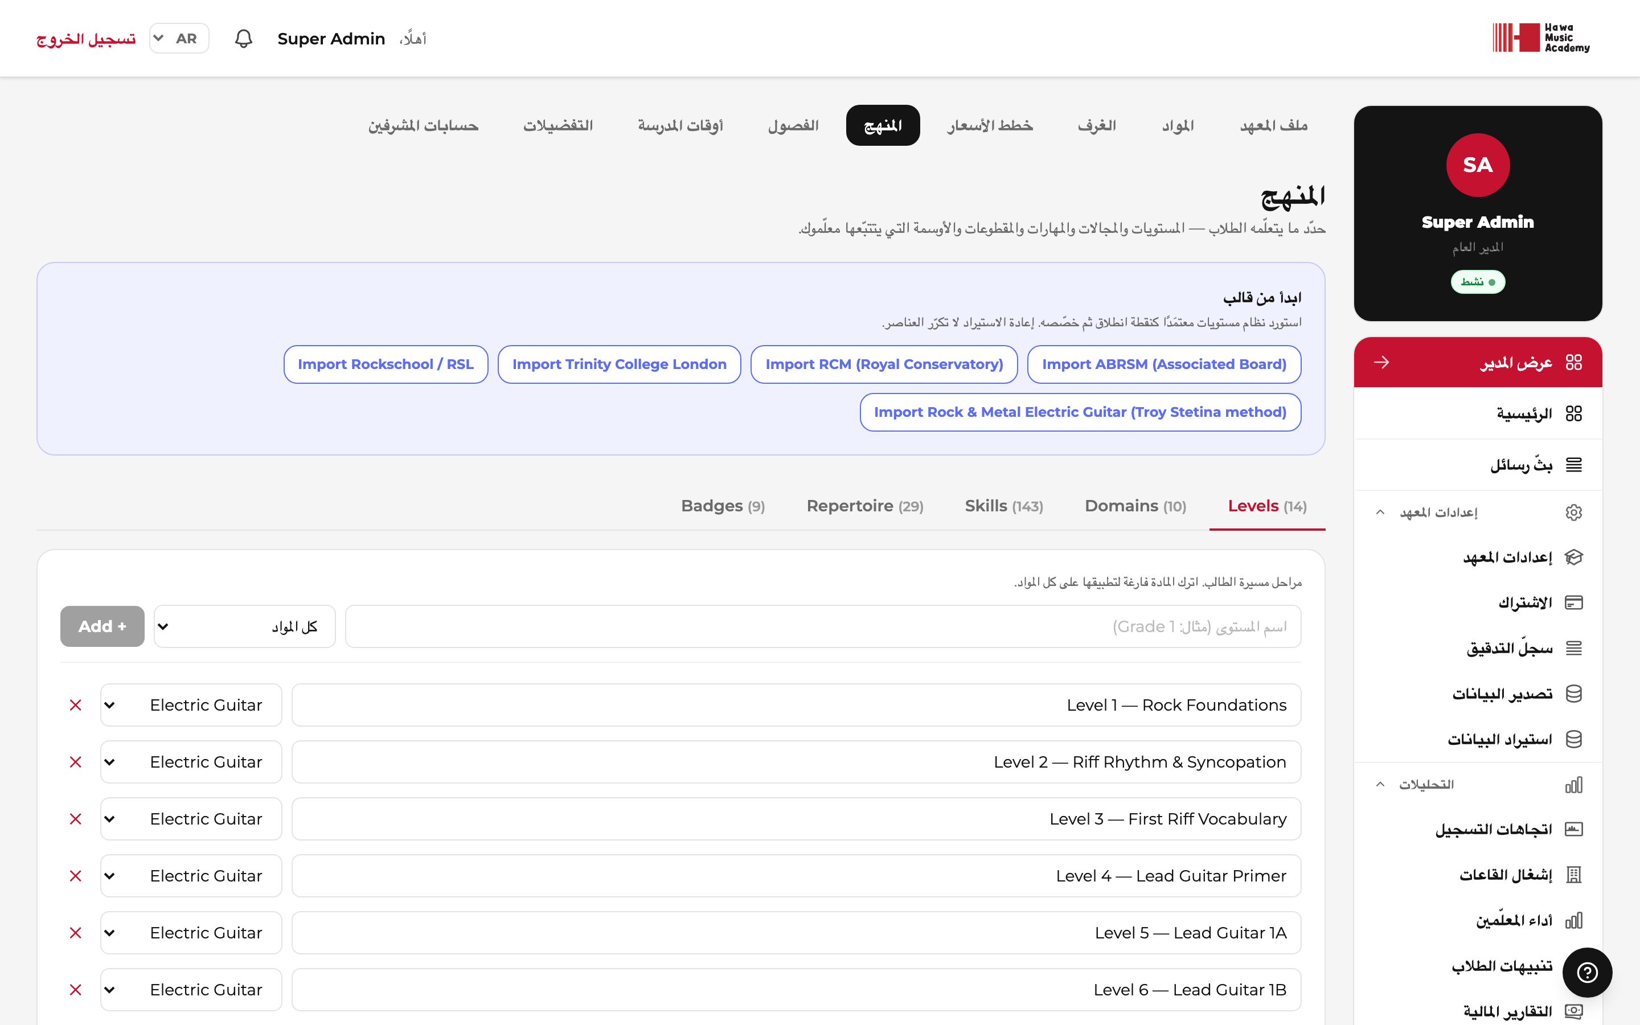The image size is (1640, 1025).
Task: Remove the Level 3 — First Riff Vocabulary row
Action: (x=76, y=819)
